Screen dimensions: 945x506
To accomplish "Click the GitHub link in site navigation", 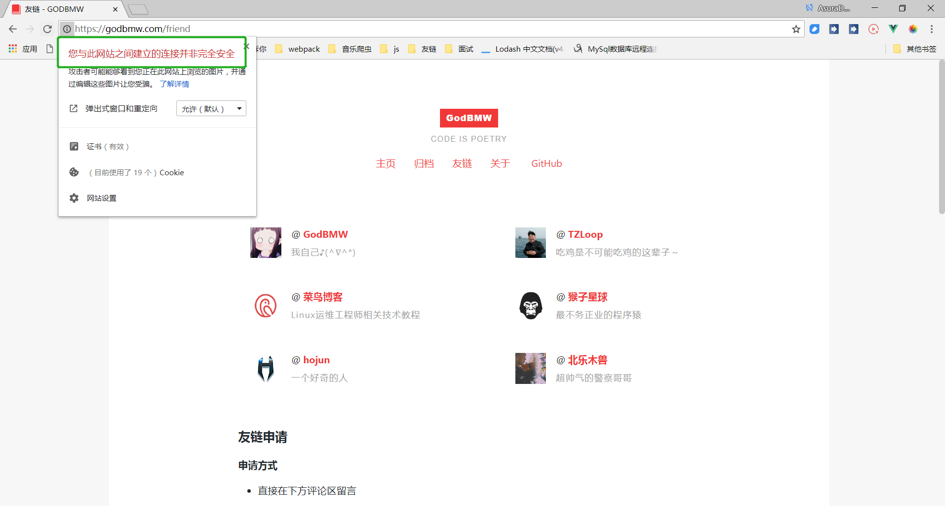I will pyautogui.click(x=546, y=163).
